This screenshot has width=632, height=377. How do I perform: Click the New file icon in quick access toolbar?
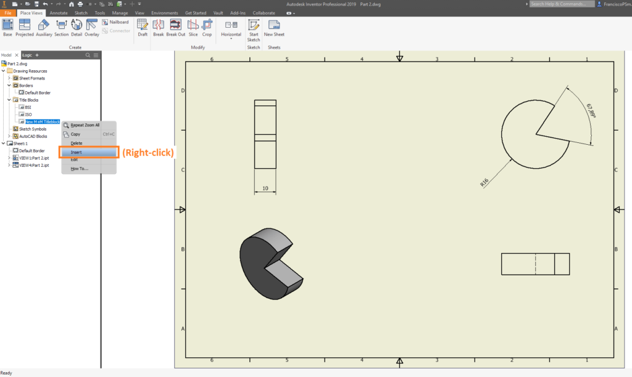pos(15,4)
